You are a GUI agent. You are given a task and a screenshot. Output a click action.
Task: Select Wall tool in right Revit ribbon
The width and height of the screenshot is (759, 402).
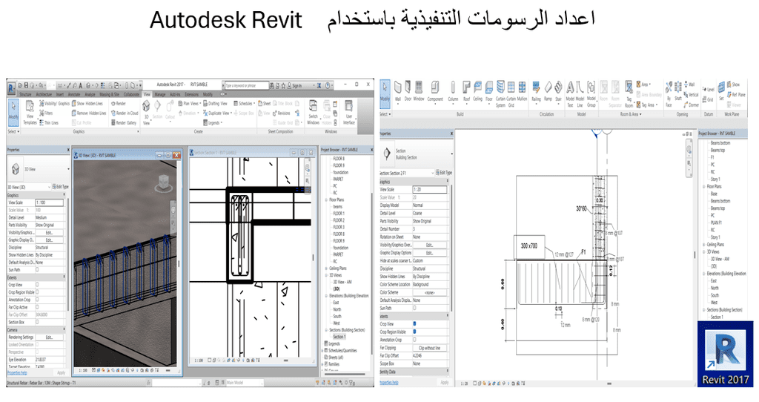(x=397, y=91)
